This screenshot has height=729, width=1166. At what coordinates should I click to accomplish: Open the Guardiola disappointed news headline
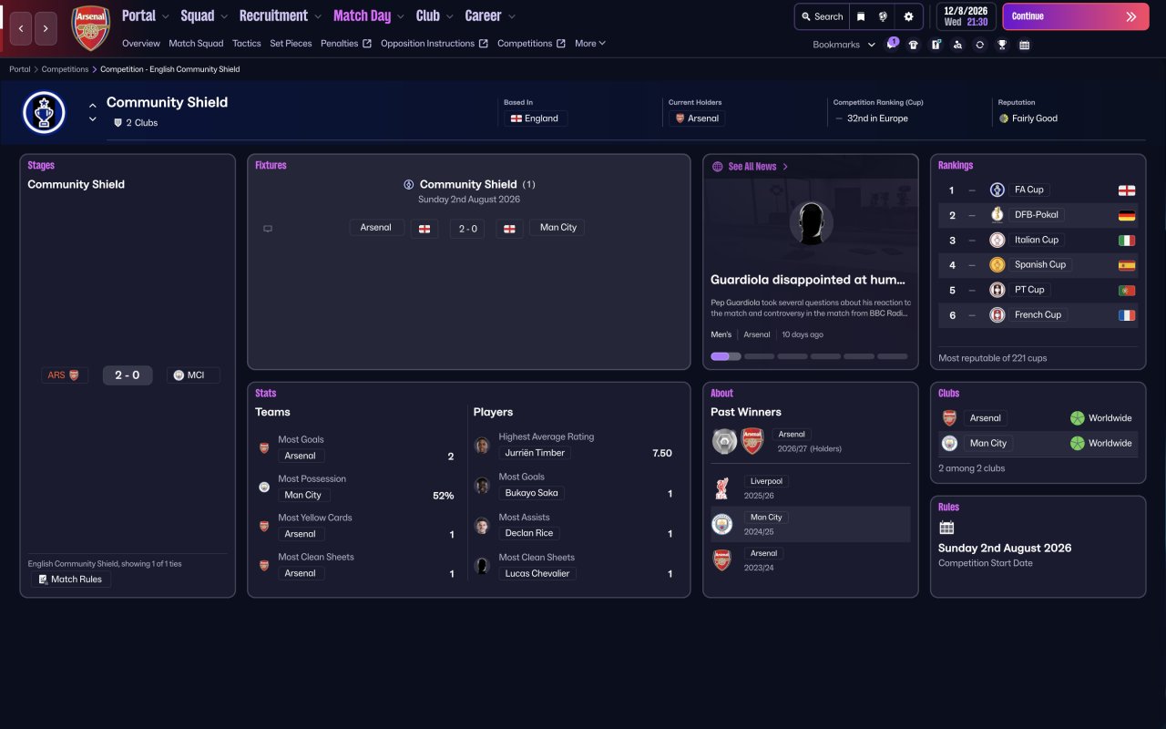point(808,280)
